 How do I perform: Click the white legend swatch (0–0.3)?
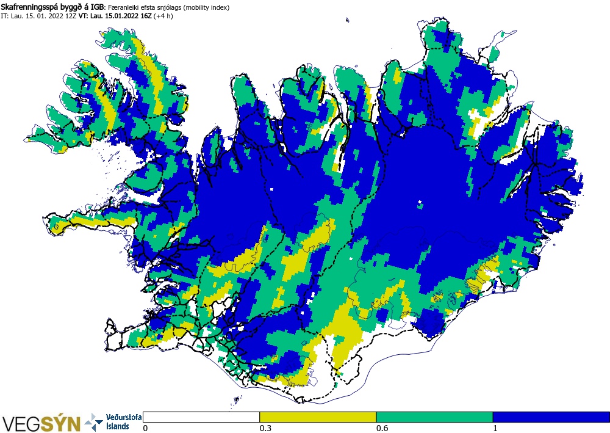click(x=201, y=417)
